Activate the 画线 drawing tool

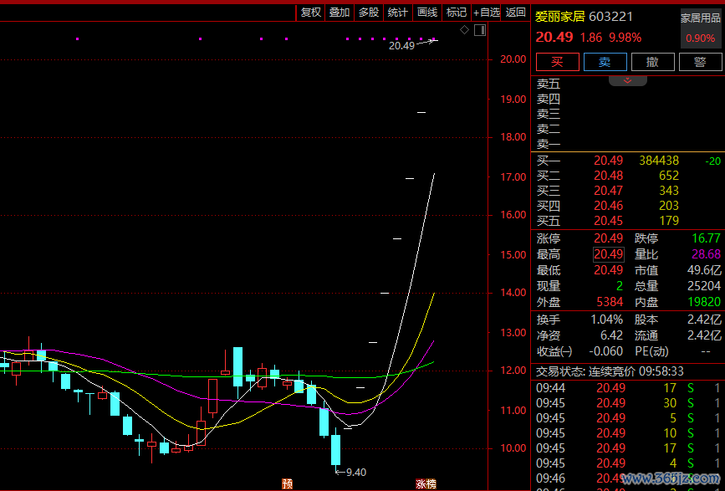click(x=426, y=13)
